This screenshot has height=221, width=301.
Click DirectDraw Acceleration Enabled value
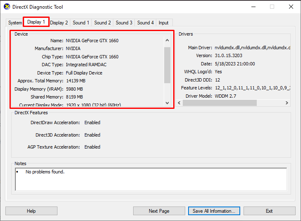pos(92,123)
